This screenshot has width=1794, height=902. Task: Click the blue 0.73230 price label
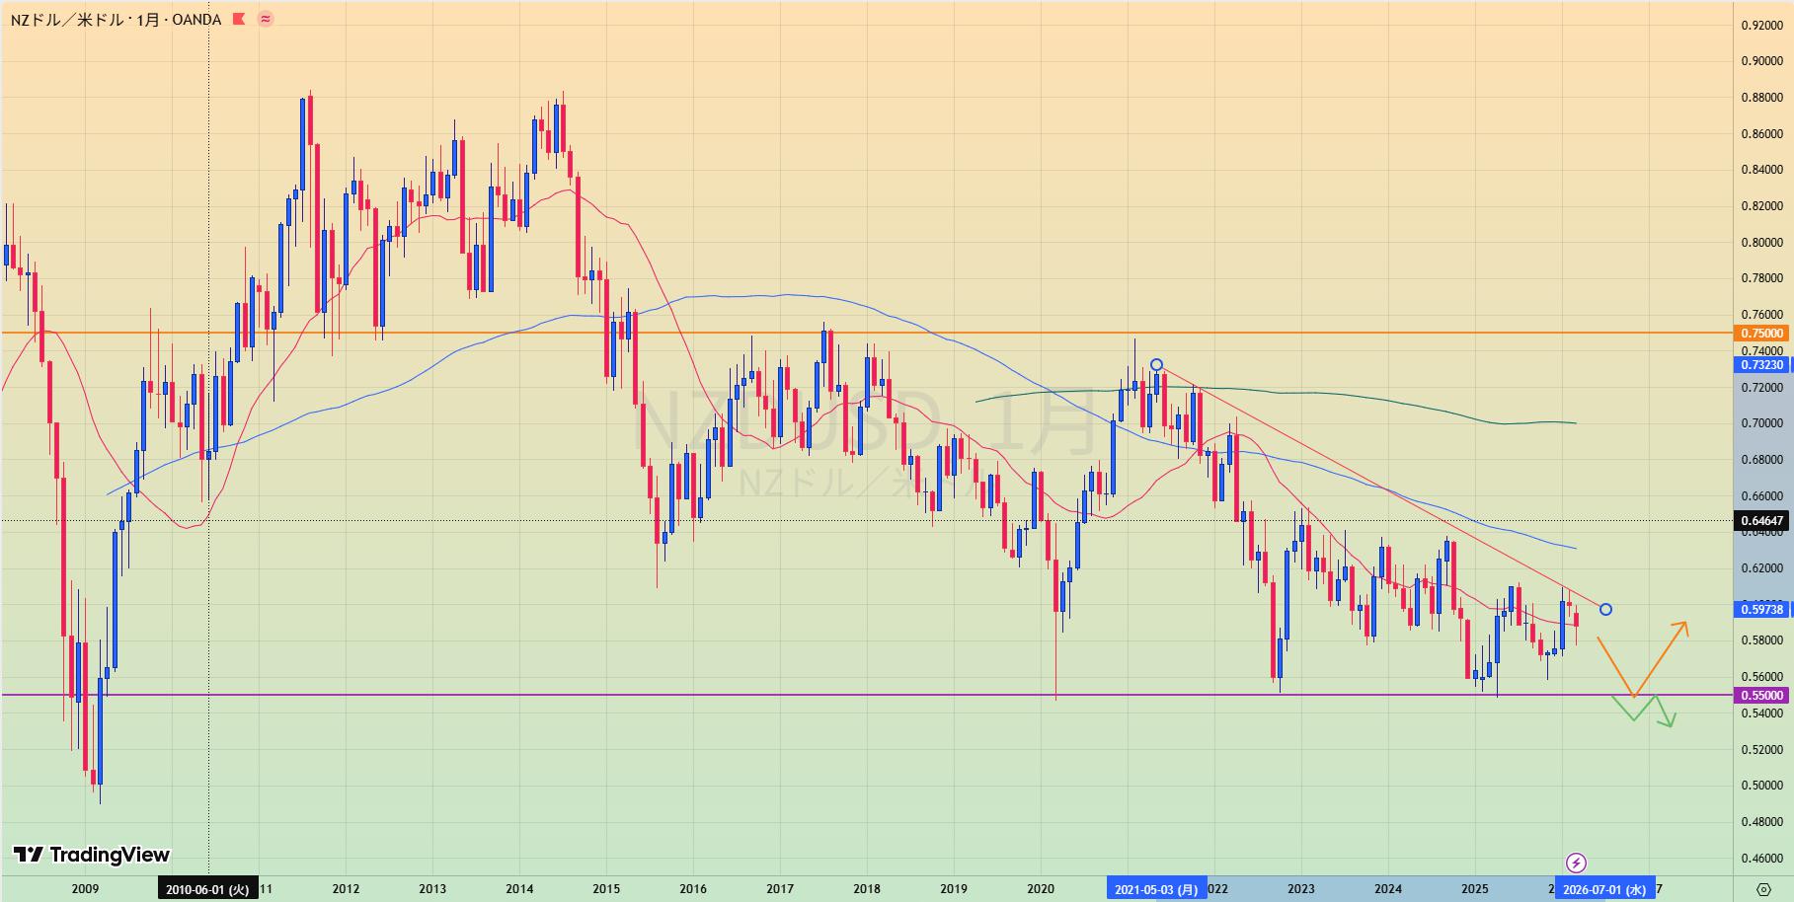(x=1761, y=365)
